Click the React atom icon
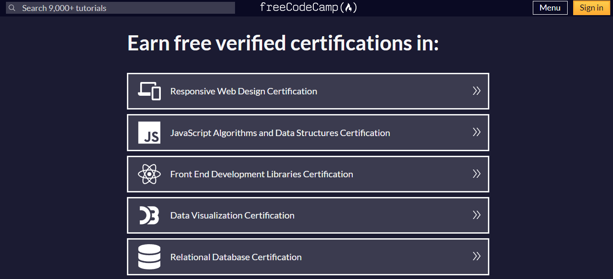Screen dimensions: 613x279 (x=149, y=174)
